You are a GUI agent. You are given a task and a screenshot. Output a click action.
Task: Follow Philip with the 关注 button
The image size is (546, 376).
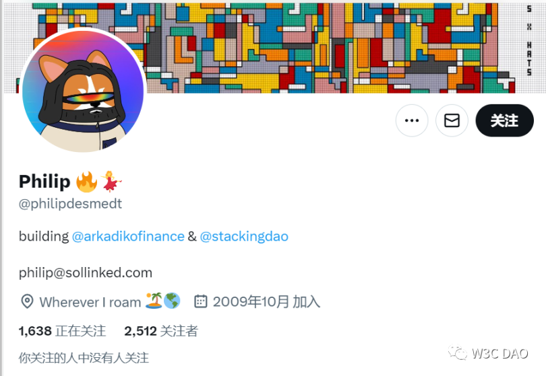(504, 120)
